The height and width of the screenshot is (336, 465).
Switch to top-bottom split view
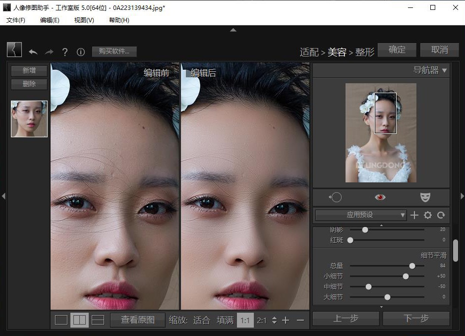tap(98, 320)
